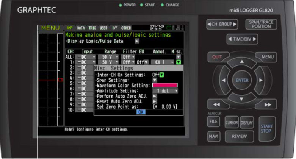Confirm Misc. Settings with OK
This screenshot has width=296, height=159.
coord(141,112)
